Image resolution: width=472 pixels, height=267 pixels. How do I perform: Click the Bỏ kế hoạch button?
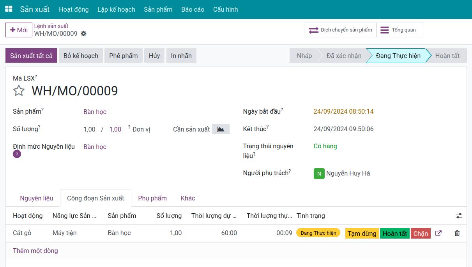[81, 56]
